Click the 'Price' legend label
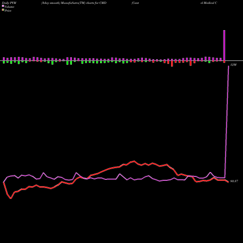Image resolution: width=243 pixels, height=243 pixels. 8,11
